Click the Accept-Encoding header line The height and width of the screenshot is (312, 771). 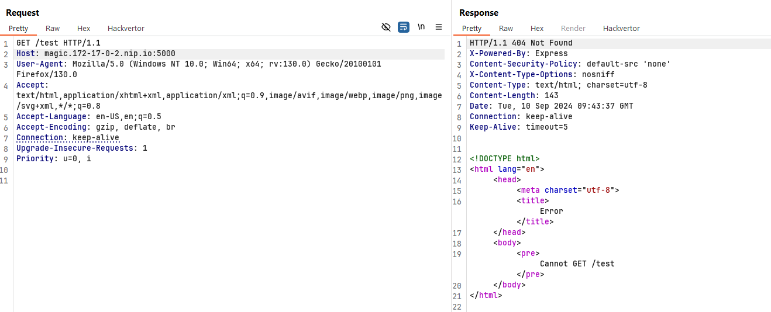(x=96, y=127)
